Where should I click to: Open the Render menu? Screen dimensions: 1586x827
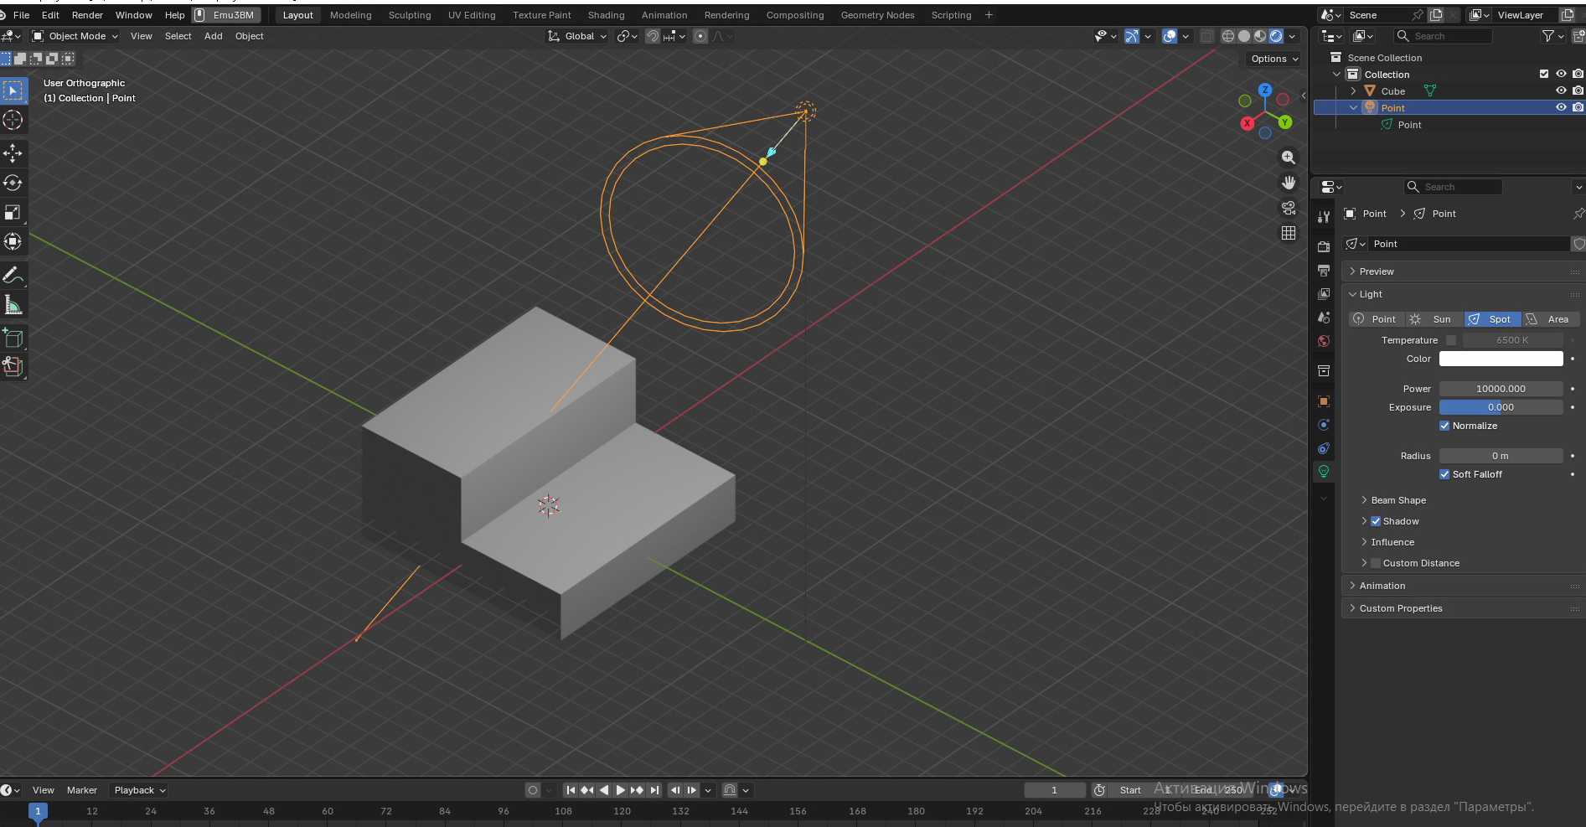click(87, 15)
